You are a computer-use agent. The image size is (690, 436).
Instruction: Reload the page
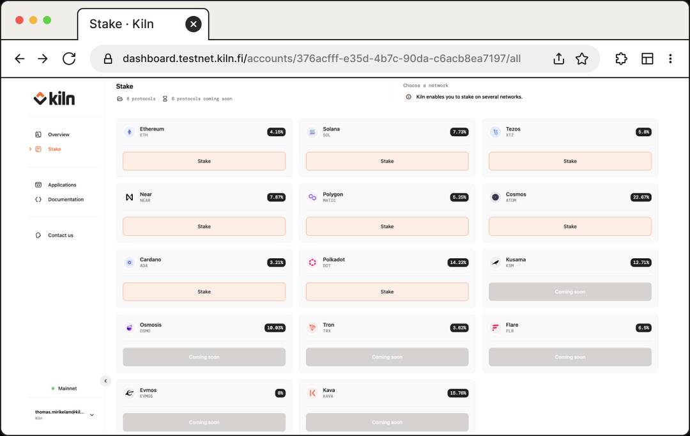pos(69,59)
